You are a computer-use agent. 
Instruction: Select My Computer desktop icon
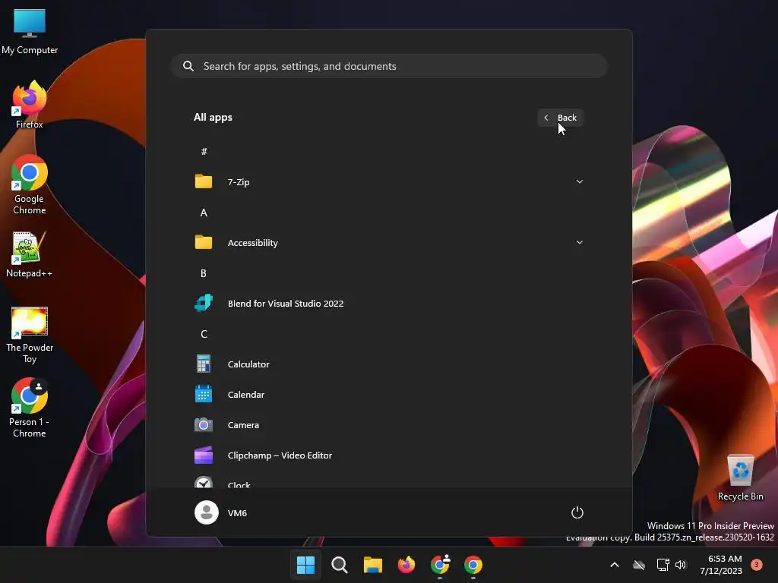(x=30, y=32)
